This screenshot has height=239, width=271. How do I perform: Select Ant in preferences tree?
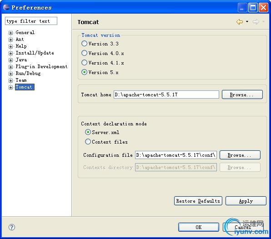tap(20, 40)
